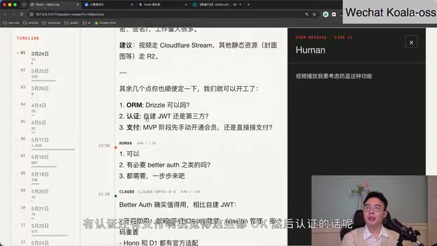Click 'Better Auth 确实值得用' paragraph
Screen dimensions: 437x246
[x=178, y=205]
